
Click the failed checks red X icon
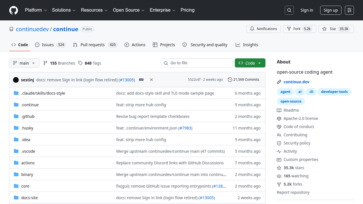(x=151, y=80)
